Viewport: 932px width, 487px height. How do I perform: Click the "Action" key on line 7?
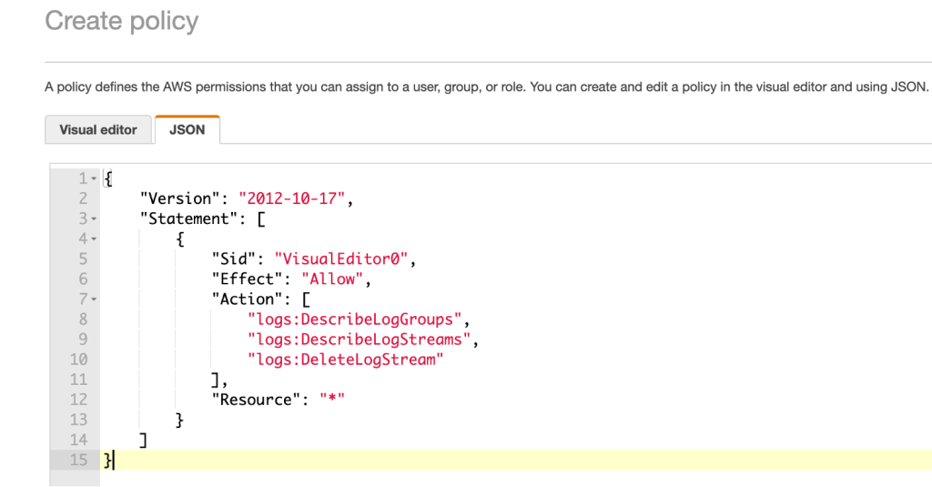(248, 299)
